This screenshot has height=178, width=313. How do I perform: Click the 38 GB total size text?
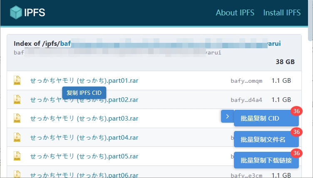pos(285,62)
